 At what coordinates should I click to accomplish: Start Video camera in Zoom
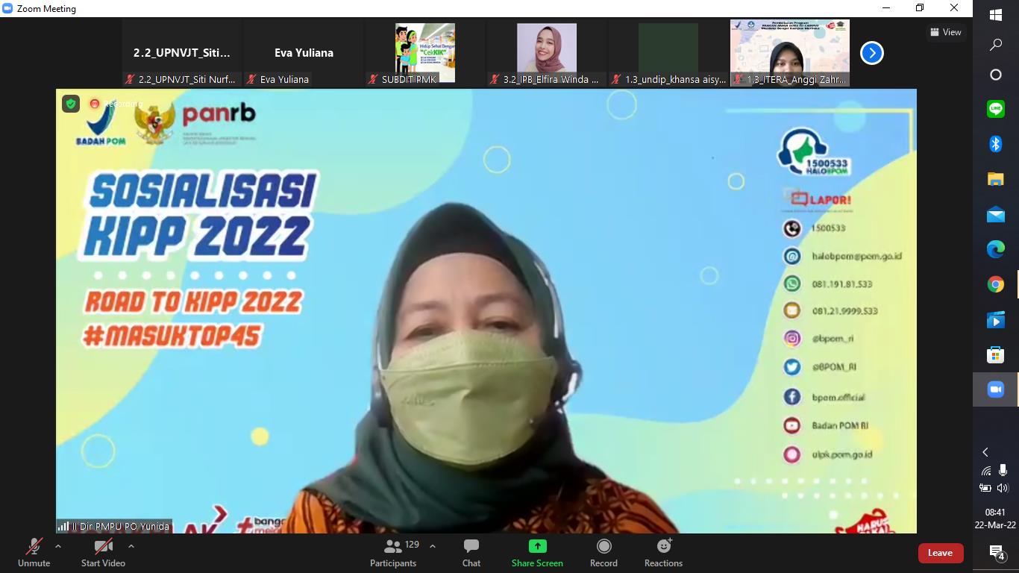(x=103, y=553)
